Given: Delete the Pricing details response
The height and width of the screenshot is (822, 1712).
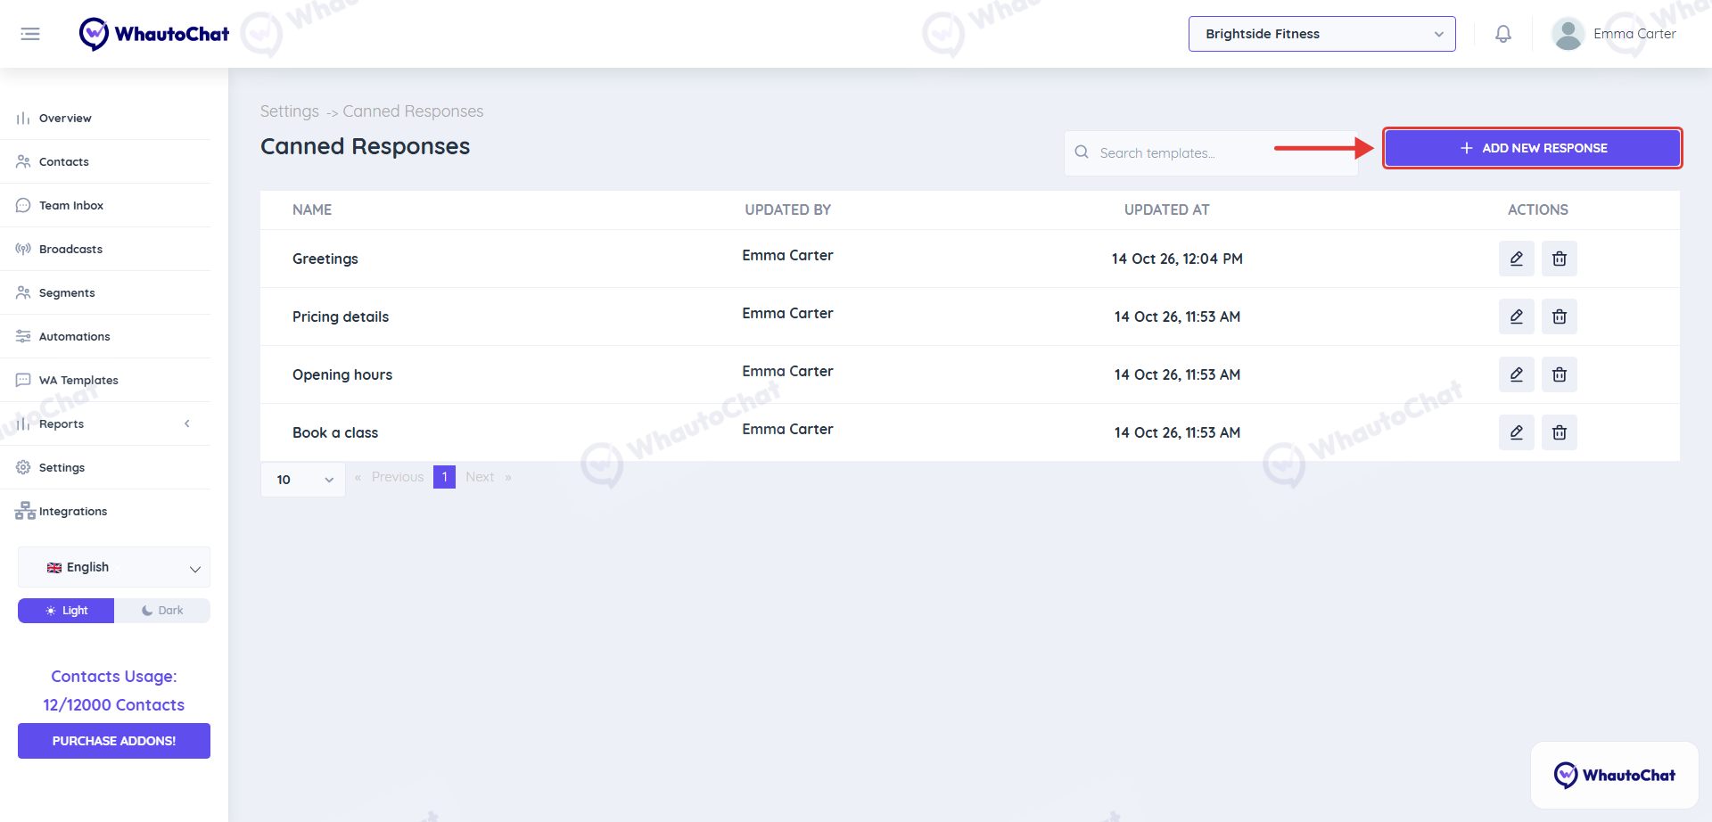Looking at the screenshot, I should (1560, 316).
